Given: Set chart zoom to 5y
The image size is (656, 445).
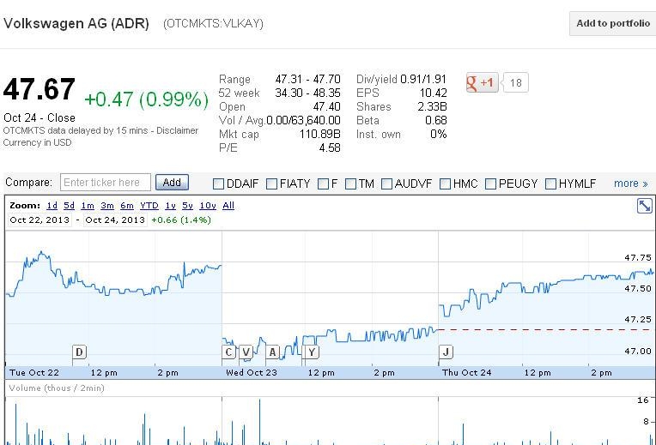Looking at the screenshot, I should click(x=187, y=206).
